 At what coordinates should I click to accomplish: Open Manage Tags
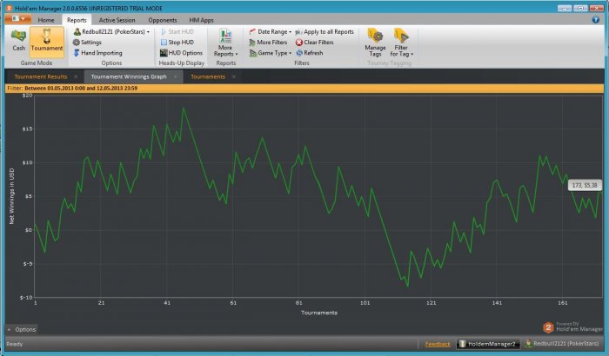[x=375, y=43]
